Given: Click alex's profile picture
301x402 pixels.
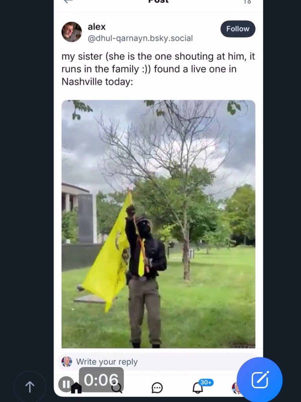Looking at the screenshot, I should pos(72,32).
